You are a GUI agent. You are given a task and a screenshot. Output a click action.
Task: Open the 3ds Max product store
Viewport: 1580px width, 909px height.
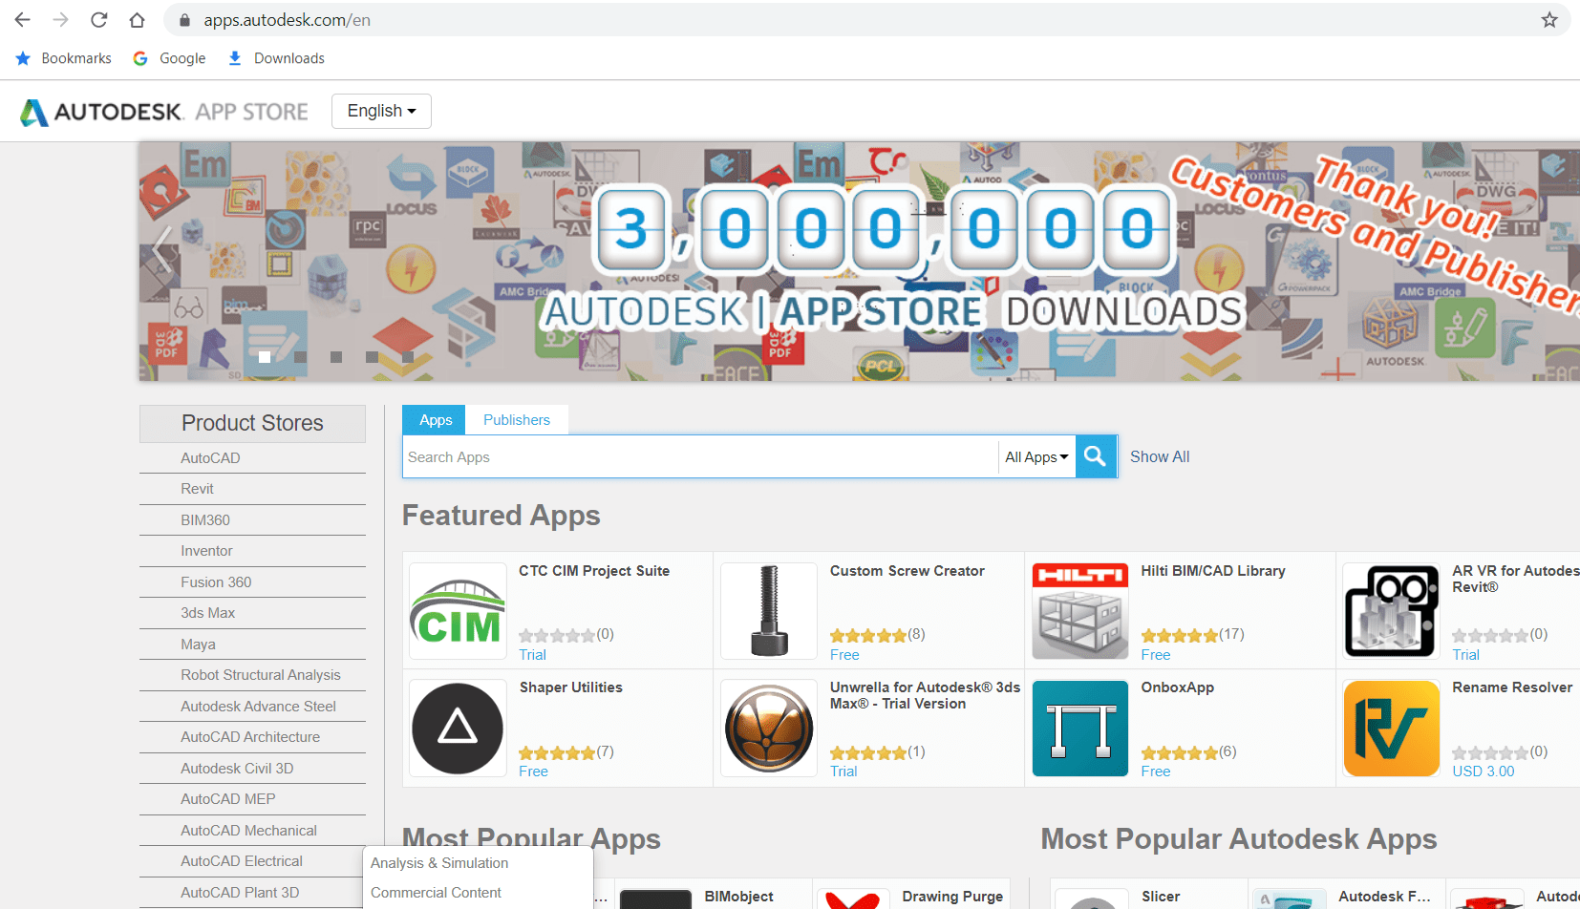point(252,613)
